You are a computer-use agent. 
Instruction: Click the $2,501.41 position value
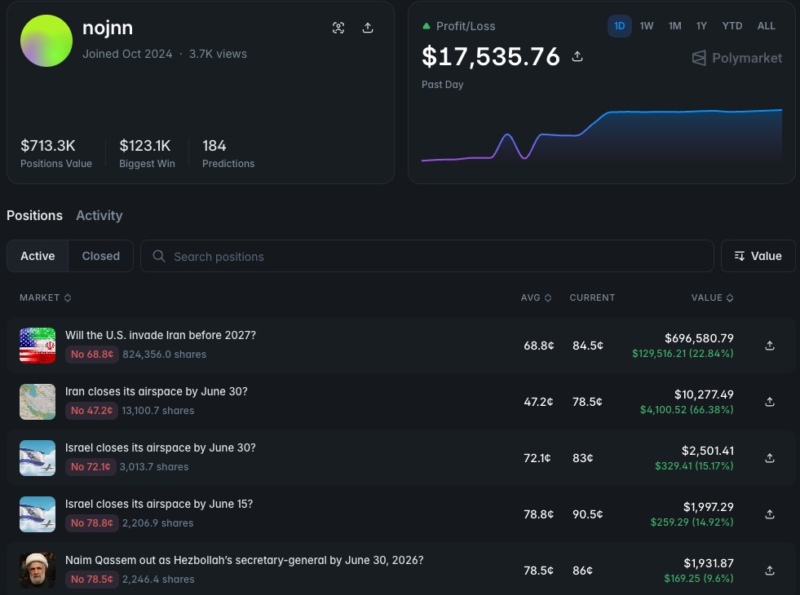point(708,451)
